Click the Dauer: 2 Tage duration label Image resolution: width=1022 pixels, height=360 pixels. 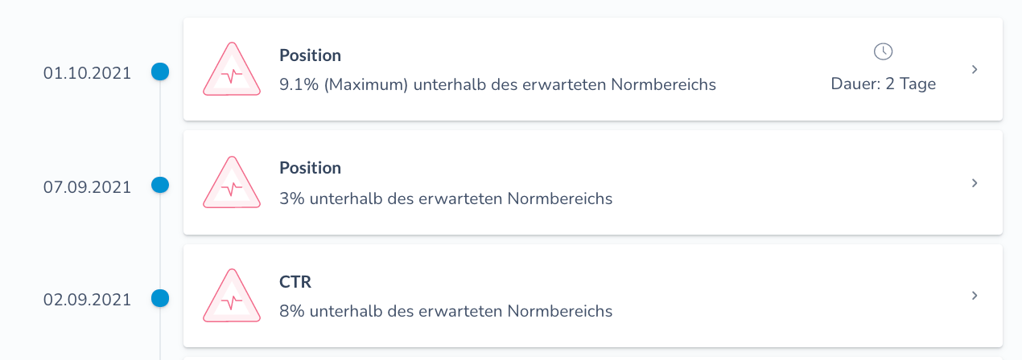[x=884, y=84]
